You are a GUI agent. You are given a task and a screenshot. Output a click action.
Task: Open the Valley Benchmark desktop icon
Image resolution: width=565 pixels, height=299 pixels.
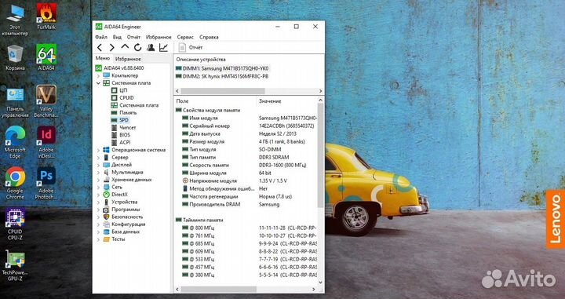46,101
